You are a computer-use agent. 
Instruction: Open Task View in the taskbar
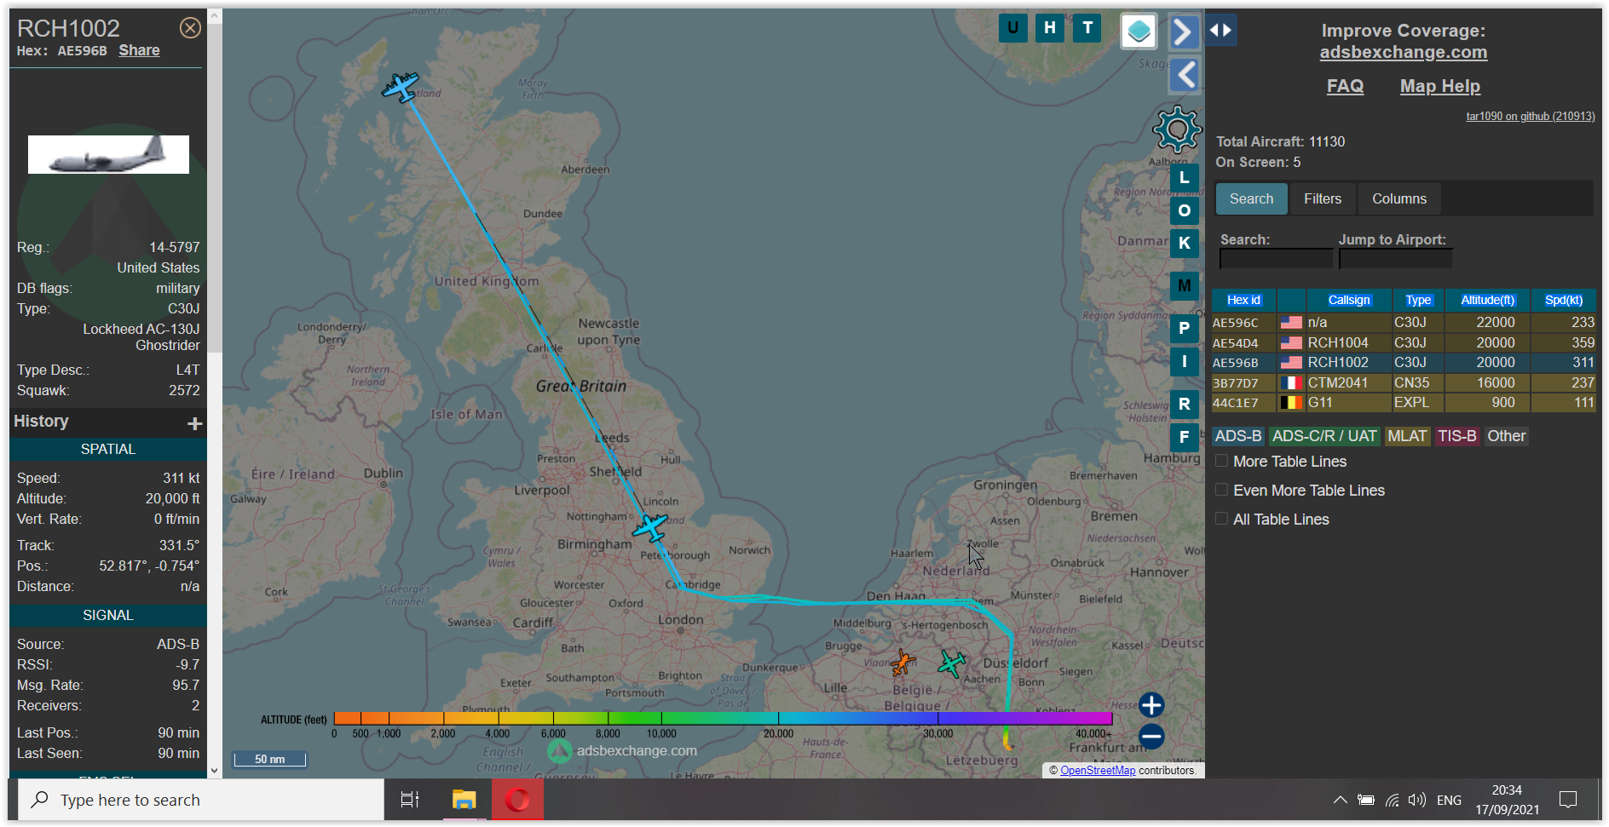click(x=410, y=800)
